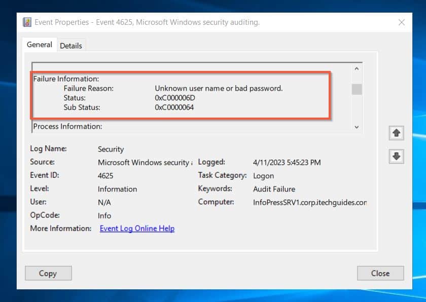Click the up arrow to view previous event
Screen dimensions: 426x302
tap(396, 133)
